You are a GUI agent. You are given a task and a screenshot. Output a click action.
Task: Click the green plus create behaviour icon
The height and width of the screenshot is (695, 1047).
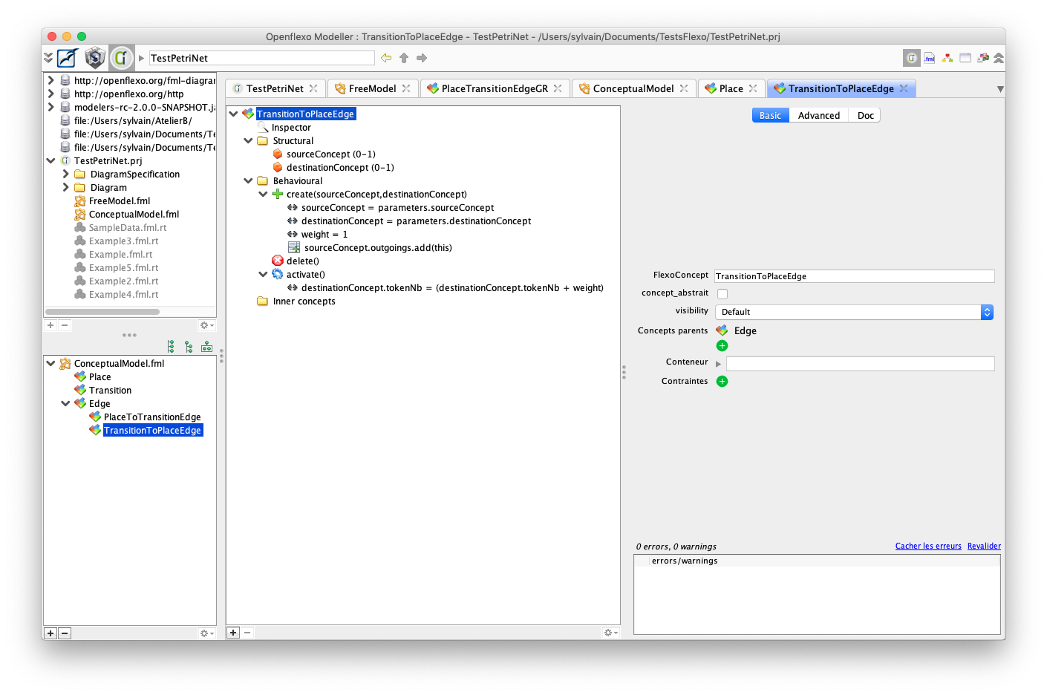[x=278, y=195]
